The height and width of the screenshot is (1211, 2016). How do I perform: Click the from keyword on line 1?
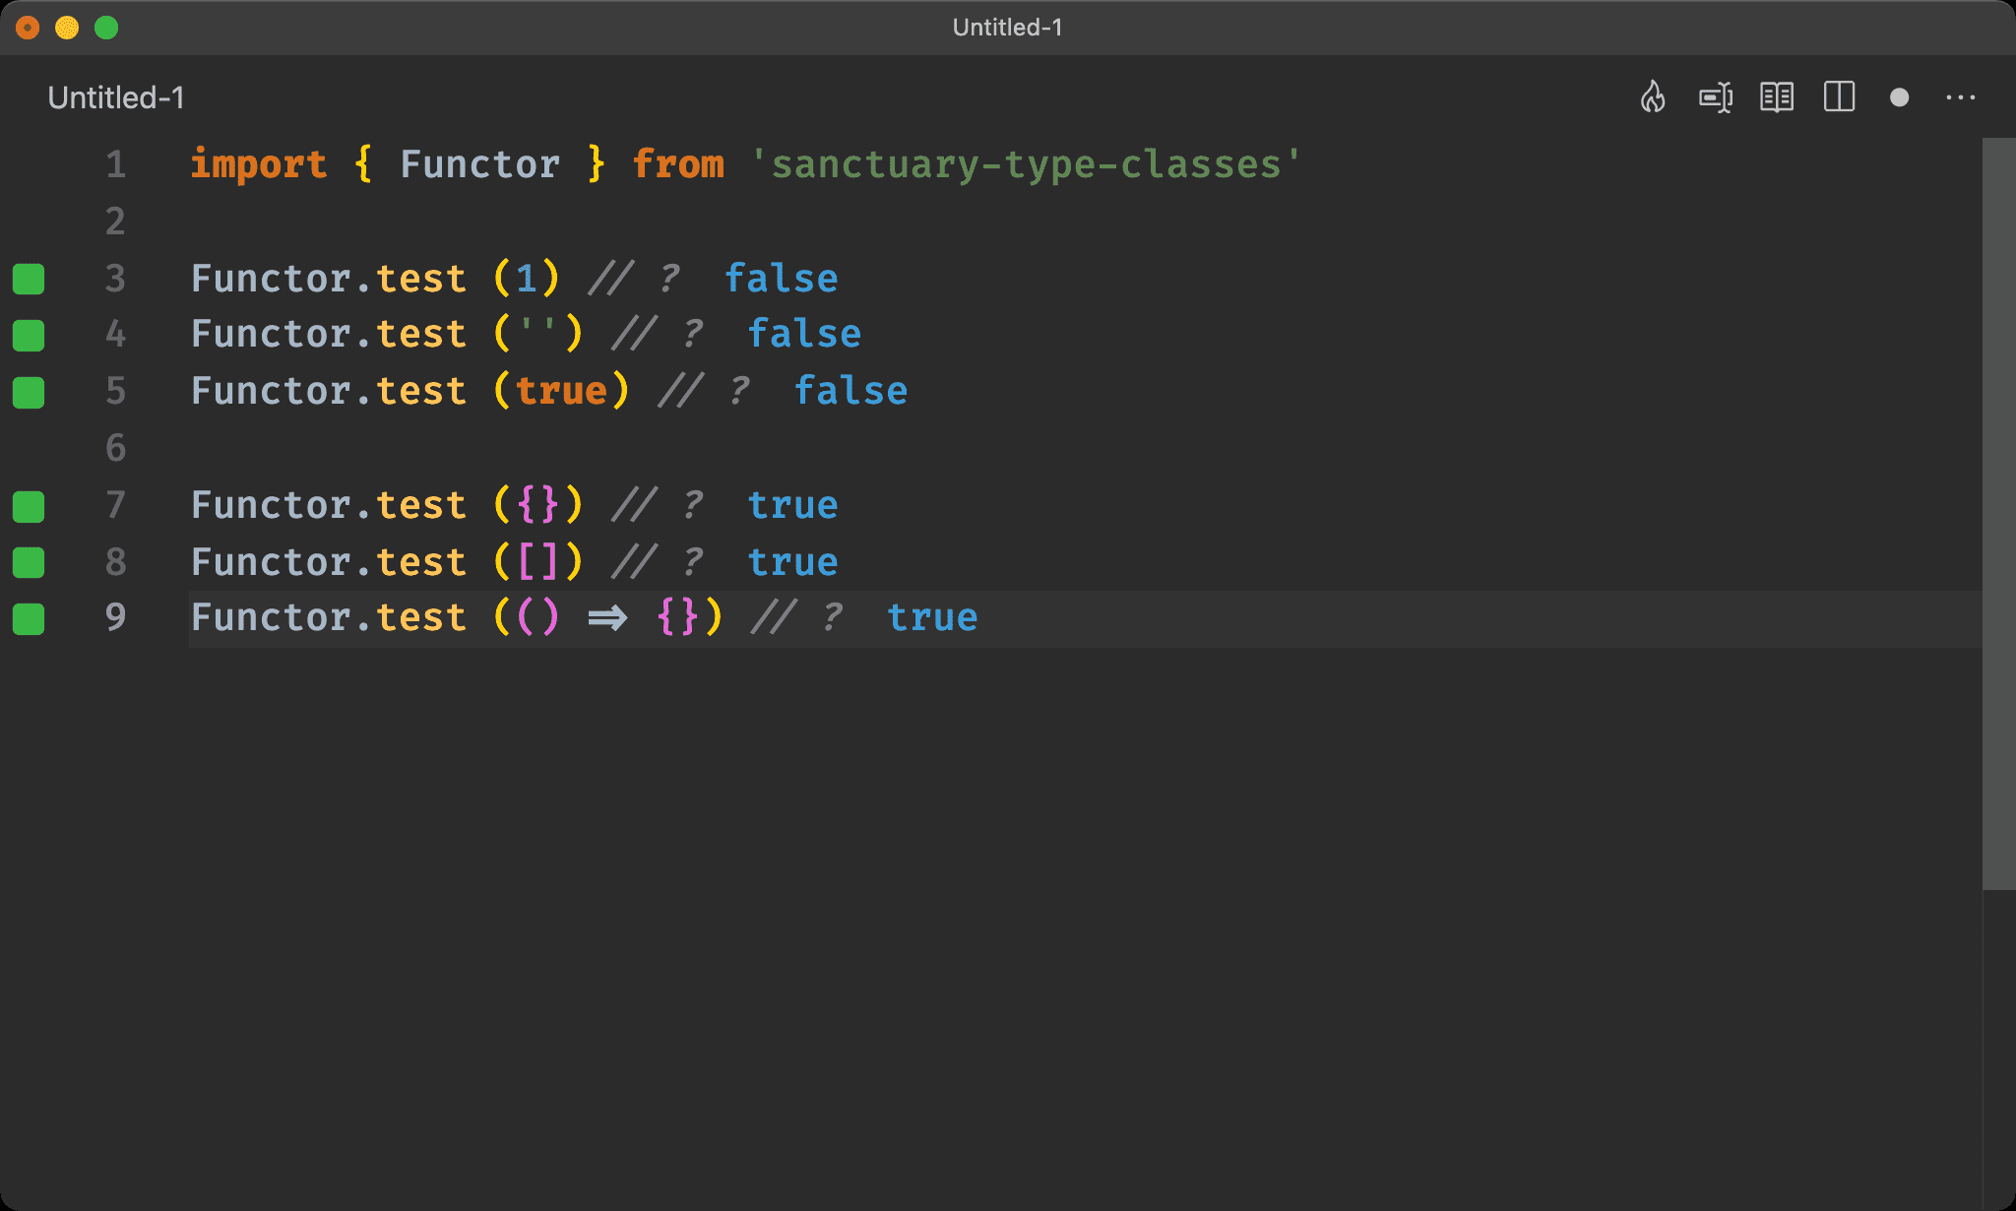pyautogui.click(x=678, y=164)
